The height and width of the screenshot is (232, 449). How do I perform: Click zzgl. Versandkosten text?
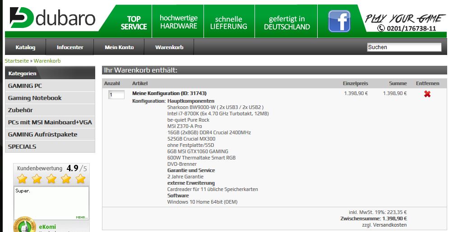(x=384, y=225)
